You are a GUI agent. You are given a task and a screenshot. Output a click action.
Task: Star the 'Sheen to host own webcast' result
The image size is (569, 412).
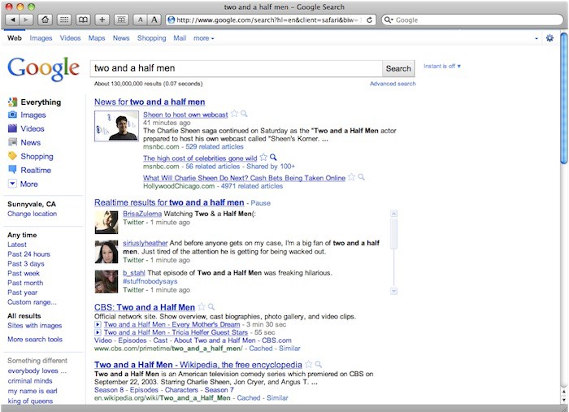pos(234,115)
